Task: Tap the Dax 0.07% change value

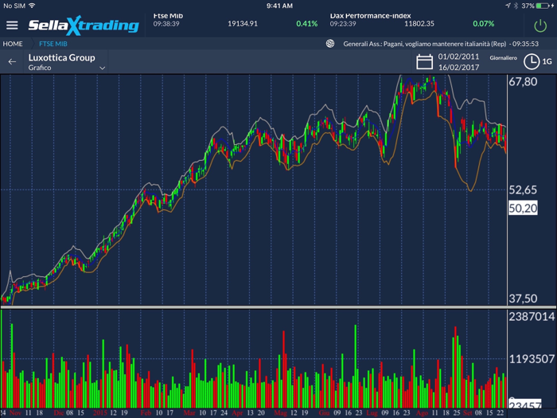Action: [484, 23]
